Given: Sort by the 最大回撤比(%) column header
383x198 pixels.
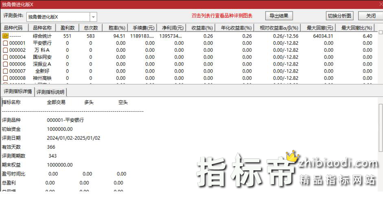Looking at the screenshot, I should coord(355,28).
